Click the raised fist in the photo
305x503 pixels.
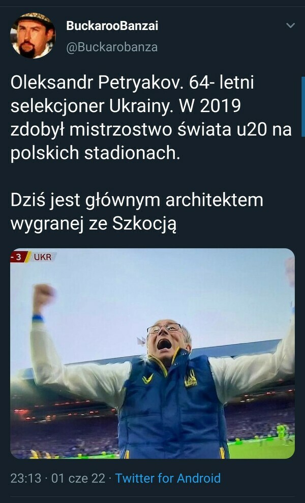tap(43, 295)
